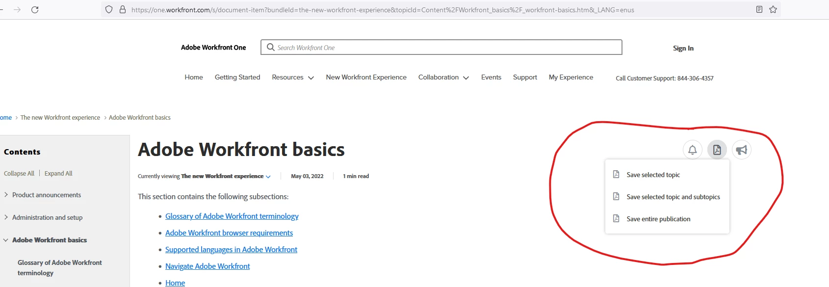Click Expand All in contents
Viewport: 829px width, 287px height.
58,174
